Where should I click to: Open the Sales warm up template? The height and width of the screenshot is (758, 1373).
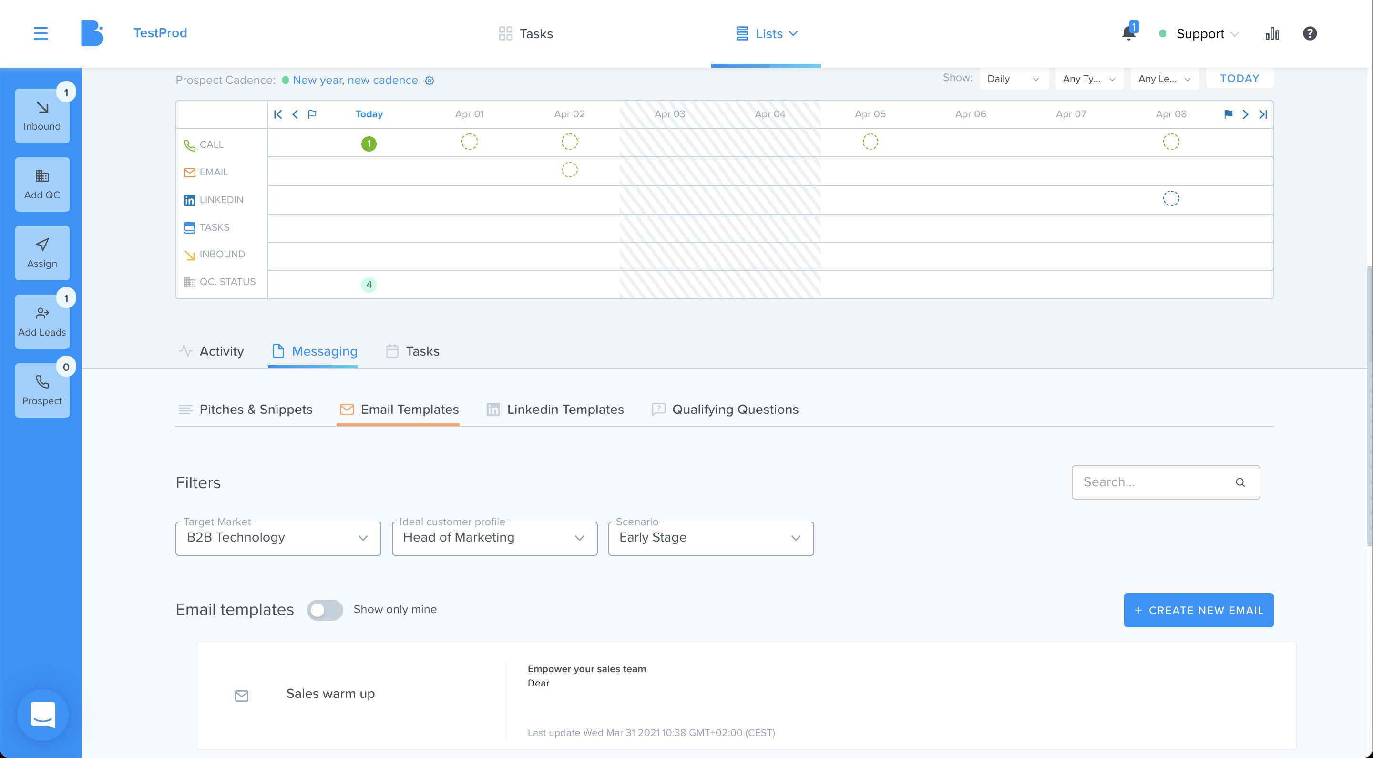coord(746,696)
